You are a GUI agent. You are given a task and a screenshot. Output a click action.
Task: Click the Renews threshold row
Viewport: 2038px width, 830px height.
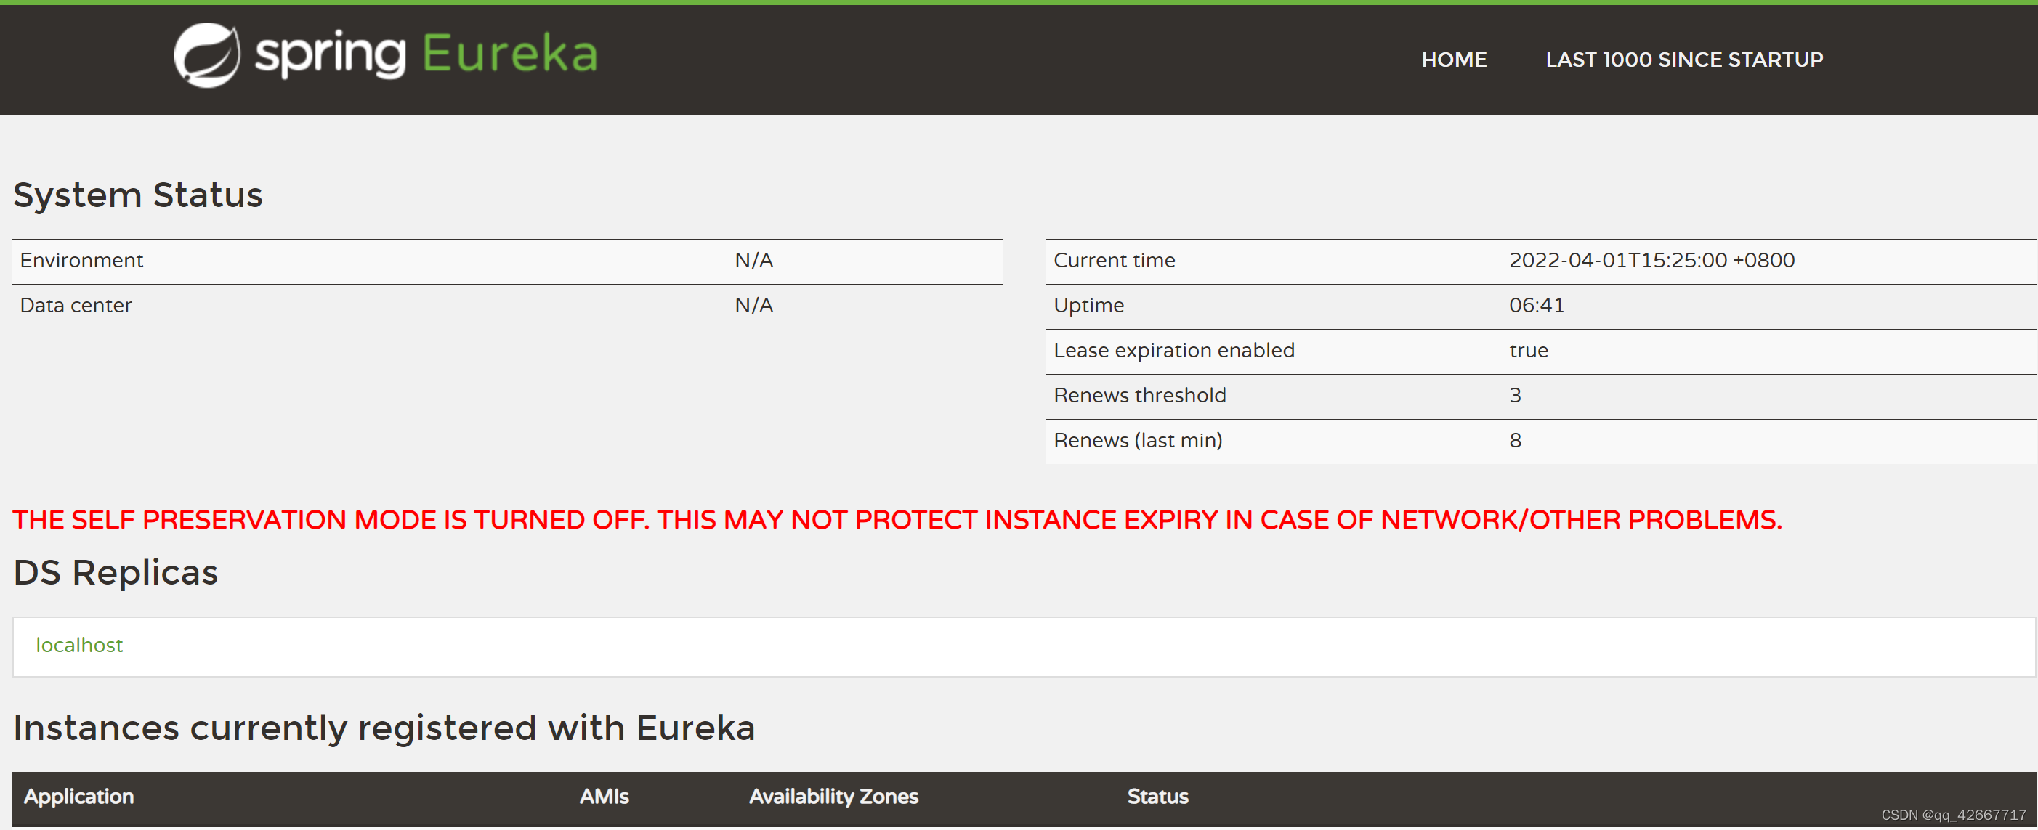pyautogui.click(x=1139, y=395)
